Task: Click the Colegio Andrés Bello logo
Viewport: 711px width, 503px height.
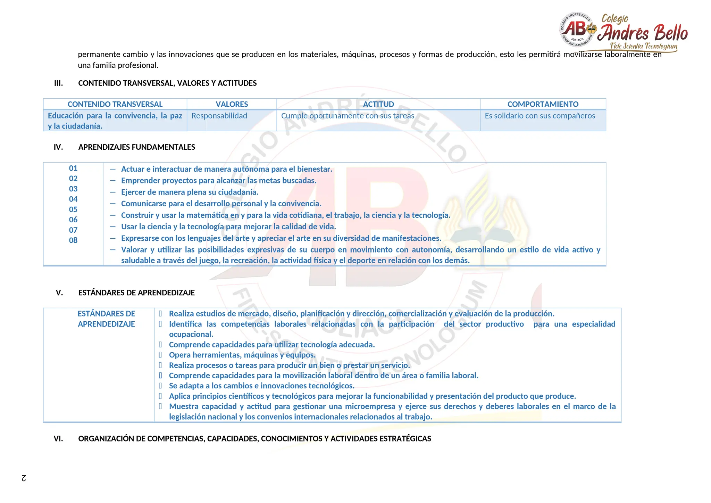Action: [x=624, y=32]
